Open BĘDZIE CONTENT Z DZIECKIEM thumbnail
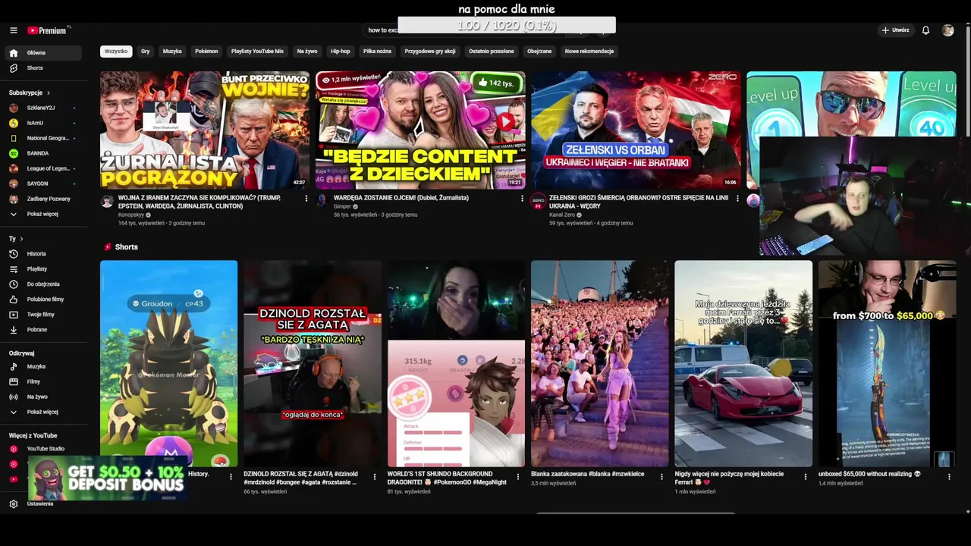Image resolution: width=971 pixels, height=546 pixels. pos(420,130)
